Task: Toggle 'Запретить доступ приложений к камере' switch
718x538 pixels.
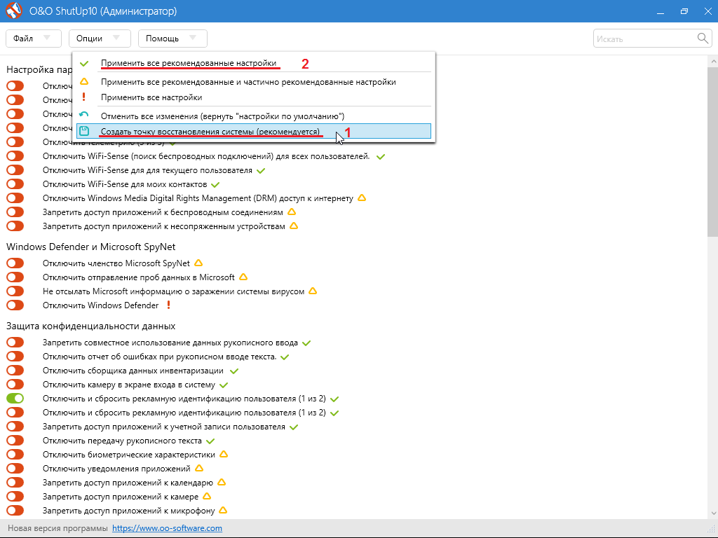Action: click(15, 497)
